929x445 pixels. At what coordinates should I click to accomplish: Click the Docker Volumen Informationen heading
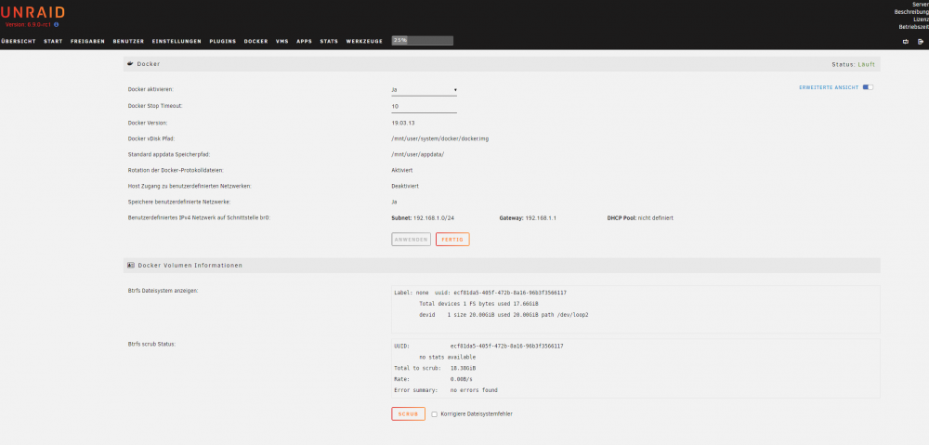pos(190,266)
